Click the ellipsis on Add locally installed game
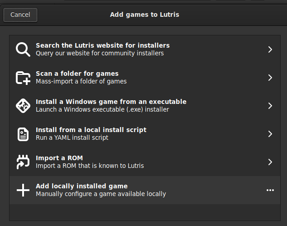 click(270, 190)
